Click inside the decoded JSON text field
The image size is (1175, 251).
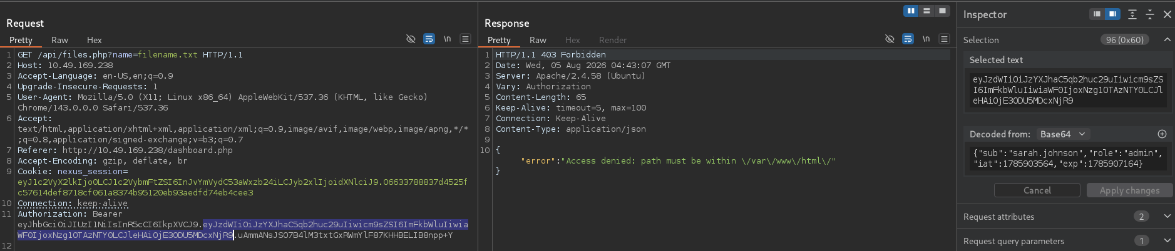(x=1068, y=158)
